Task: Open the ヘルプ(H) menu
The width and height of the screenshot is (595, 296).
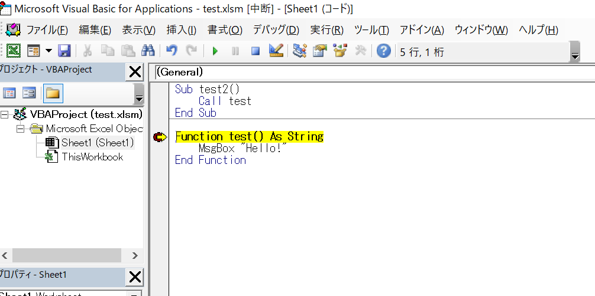Action: (x=538, y=30)
